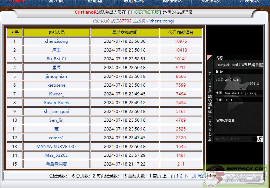Click the Counter-Strike icon in server widget
270x188 pixels.
[260, 139]
